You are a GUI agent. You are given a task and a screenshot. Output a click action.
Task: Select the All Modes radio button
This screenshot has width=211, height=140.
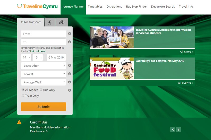(x=23, y=90)
